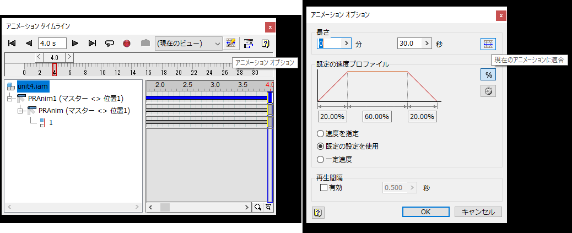This screenshot has height=233, width=572.
Task: Select the time-based stopwatch profile button
Action: pos(488,91)
